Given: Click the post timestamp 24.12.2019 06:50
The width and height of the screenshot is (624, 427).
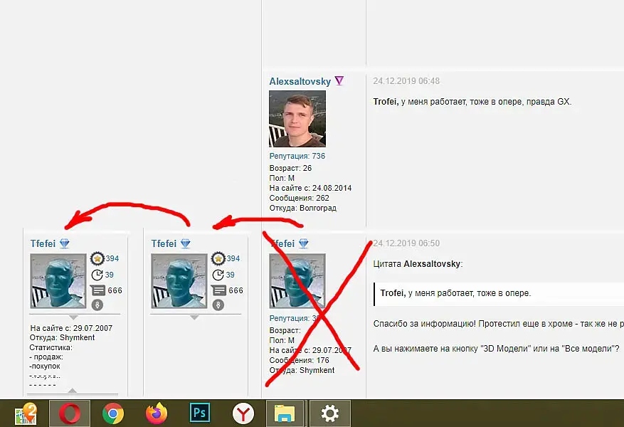Looking at the screenshot, I should point(406,243).
